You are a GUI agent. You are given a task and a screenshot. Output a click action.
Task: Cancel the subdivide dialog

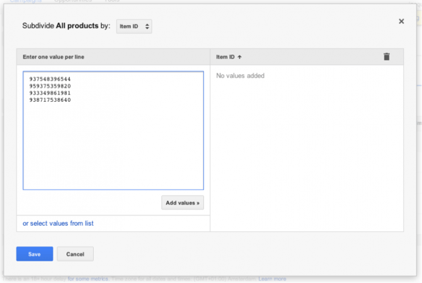(75, 254)
